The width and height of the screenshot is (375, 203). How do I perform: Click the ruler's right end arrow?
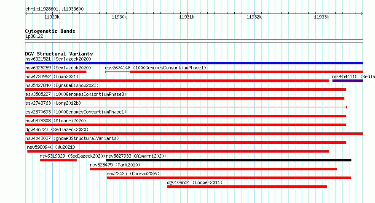(362, 13)
